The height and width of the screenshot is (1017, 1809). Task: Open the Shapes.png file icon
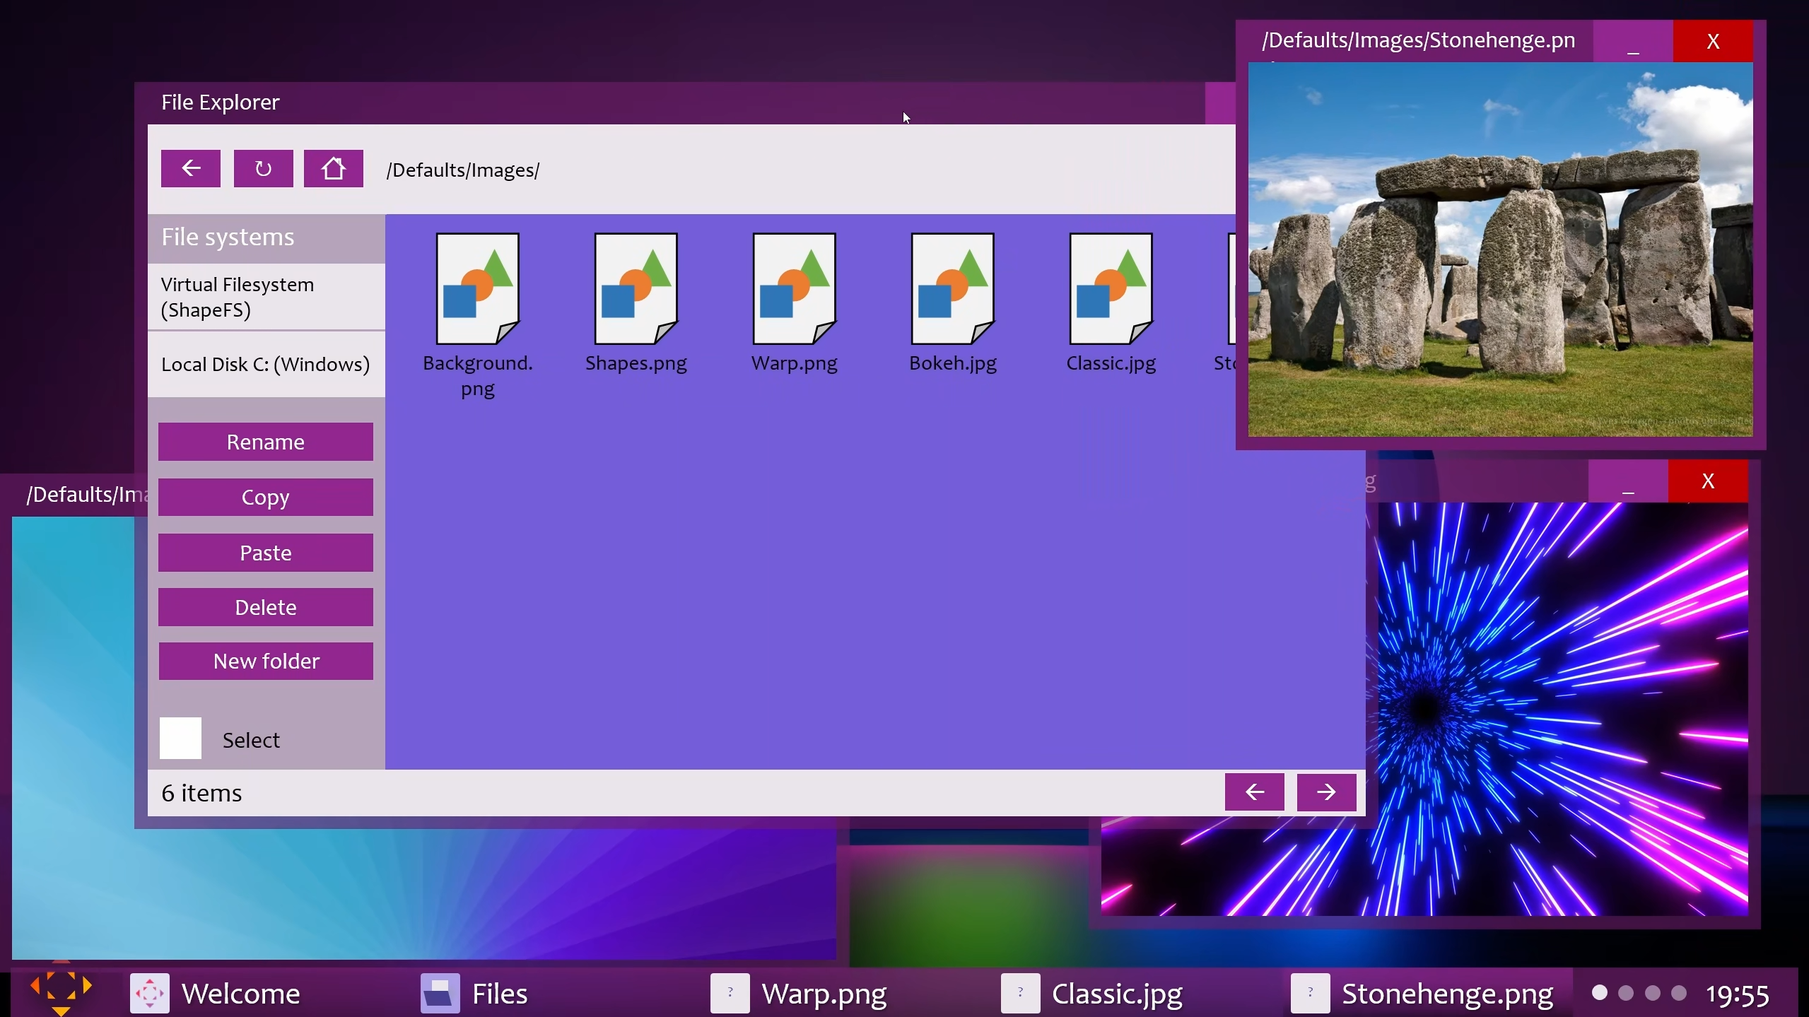pyautogui.click(x=636, y=289)
